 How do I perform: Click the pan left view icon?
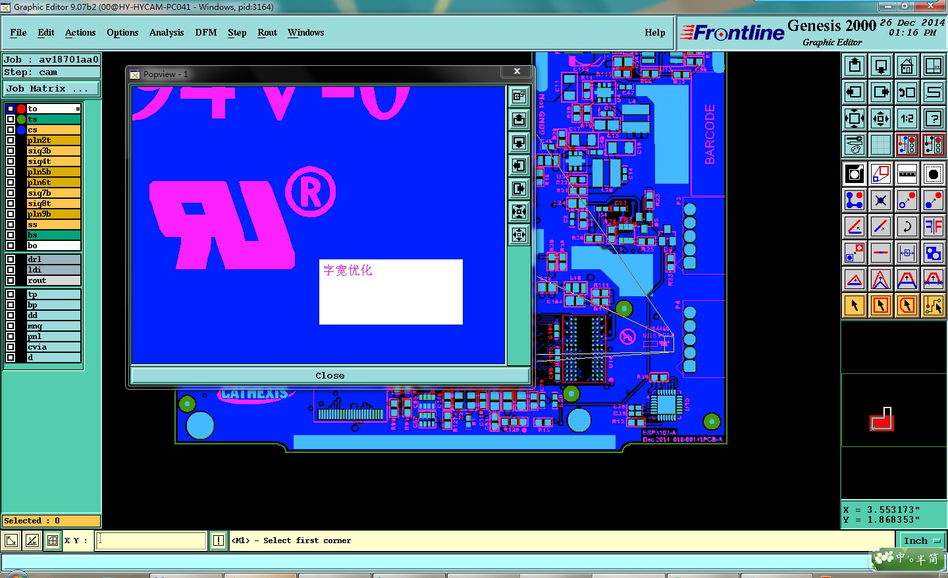pos(855,92)
